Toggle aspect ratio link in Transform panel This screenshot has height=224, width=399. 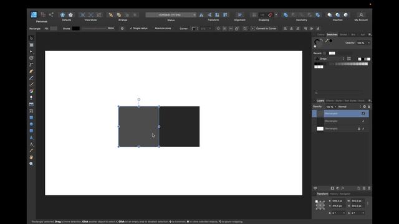367,203
